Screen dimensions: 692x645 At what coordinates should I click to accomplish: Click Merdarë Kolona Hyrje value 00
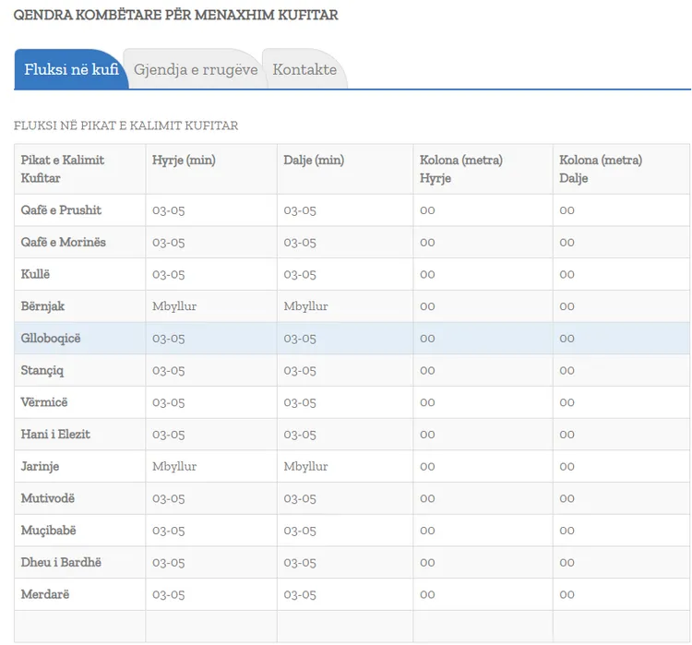(x=427, y=594)
